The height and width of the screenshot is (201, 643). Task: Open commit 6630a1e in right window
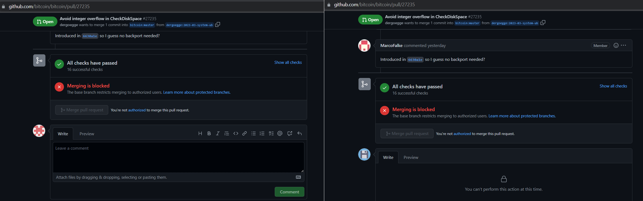click(x=415, y=59)
